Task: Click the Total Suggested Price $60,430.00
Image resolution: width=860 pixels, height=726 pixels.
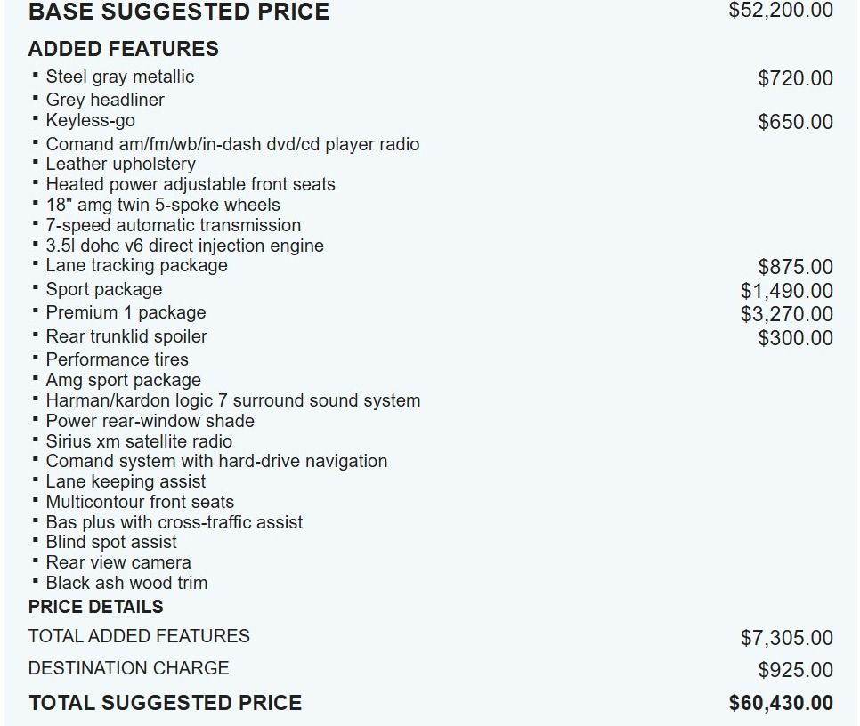Action: [x=781, y=703]
